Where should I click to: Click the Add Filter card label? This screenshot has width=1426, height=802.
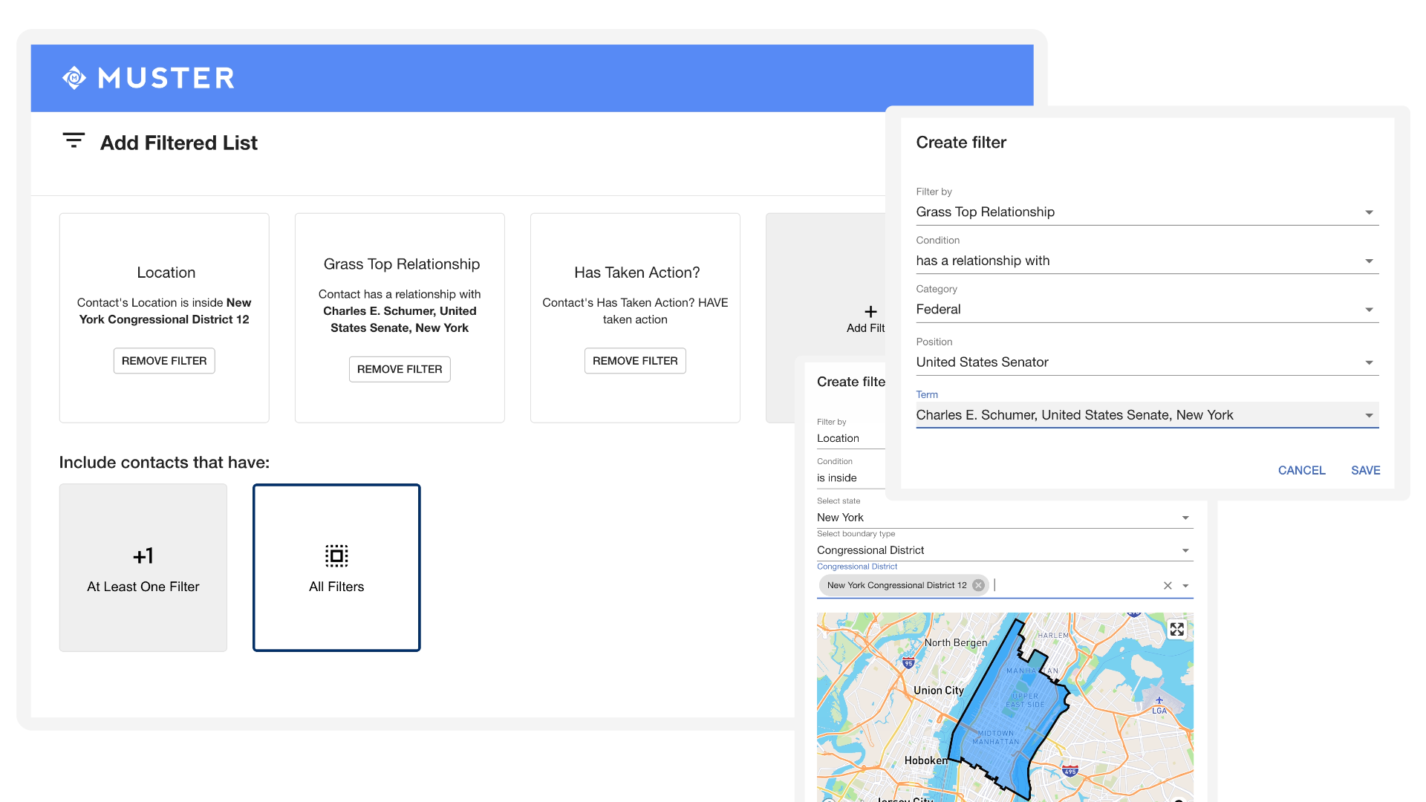(865, 328)
